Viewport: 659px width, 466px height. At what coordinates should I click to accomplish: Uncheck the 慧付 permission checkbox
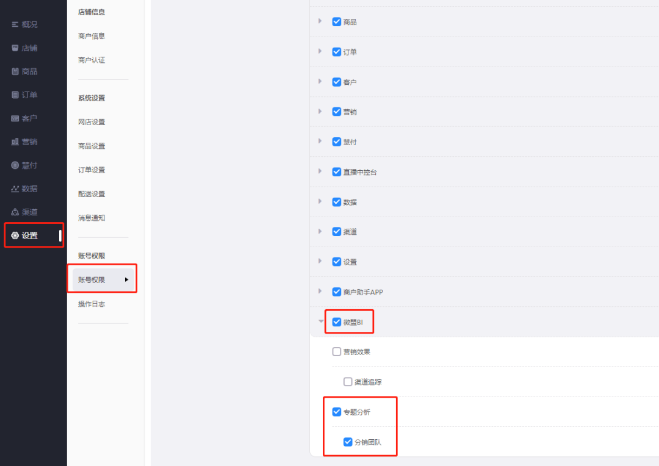337,142
